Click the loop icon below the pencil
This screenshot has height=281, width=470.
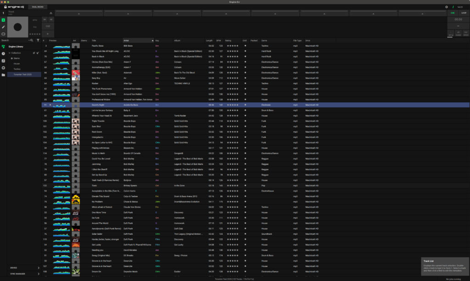tap(3, 34)
